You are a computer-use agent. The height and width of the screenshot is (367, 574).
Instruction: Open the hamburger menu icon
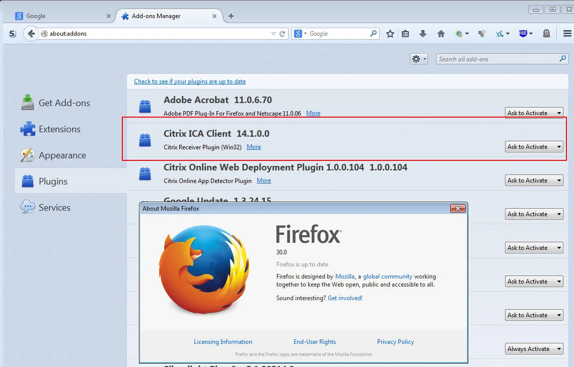567,34
